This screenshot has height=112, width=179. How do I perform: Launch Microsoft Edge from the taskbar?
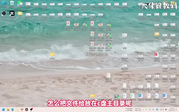(13, 110)
